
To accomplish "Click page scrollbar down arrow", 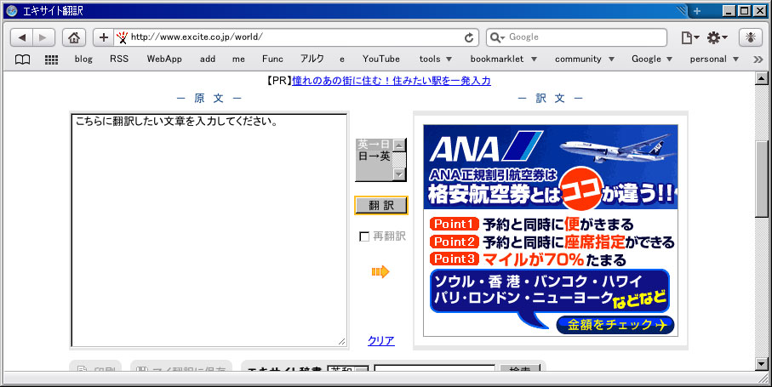I will tap(762, 364).
